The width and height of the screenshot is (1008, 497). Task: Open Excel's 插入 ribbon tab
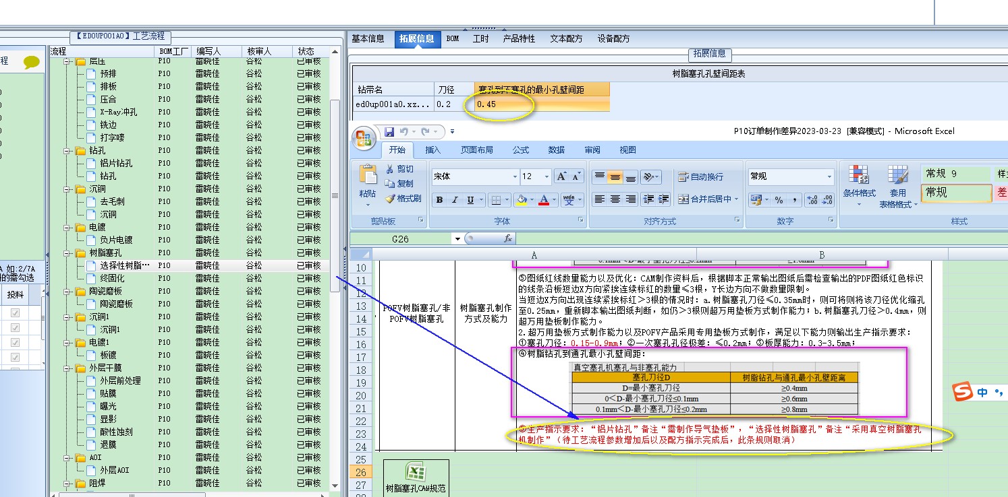point(432,150)
